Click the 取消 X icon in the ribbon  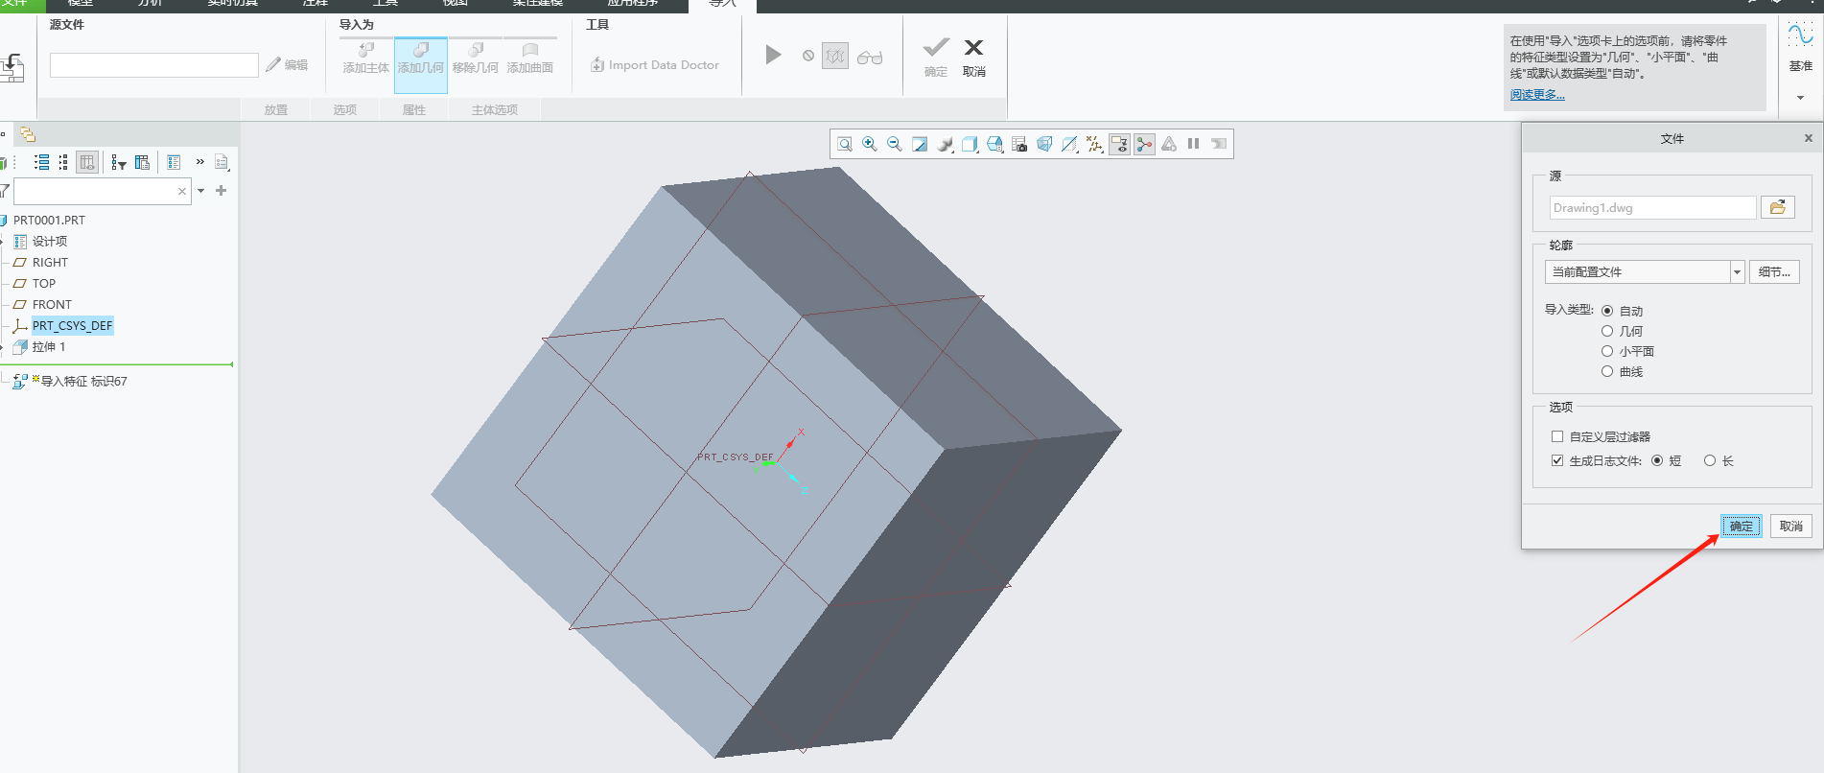pyautogui.click(x=973, y=48)
